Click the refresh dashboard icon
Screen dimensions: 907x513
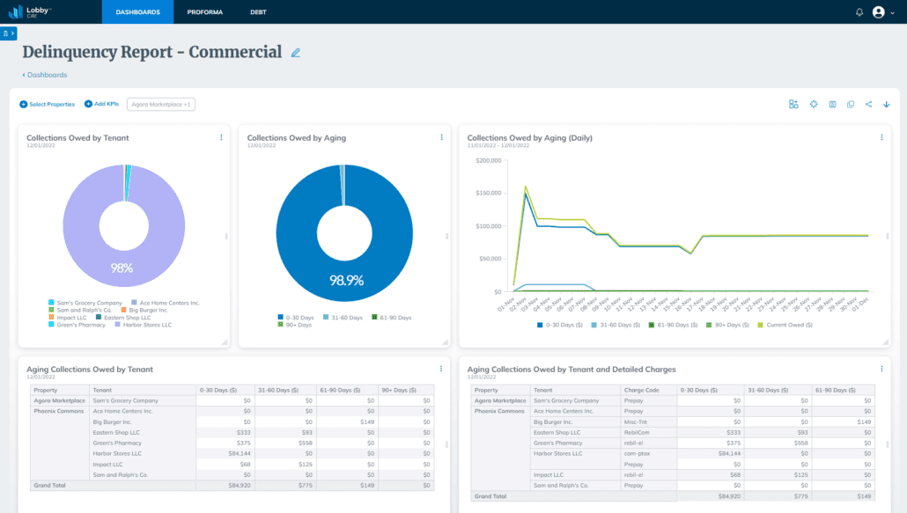tap(815, 104)
